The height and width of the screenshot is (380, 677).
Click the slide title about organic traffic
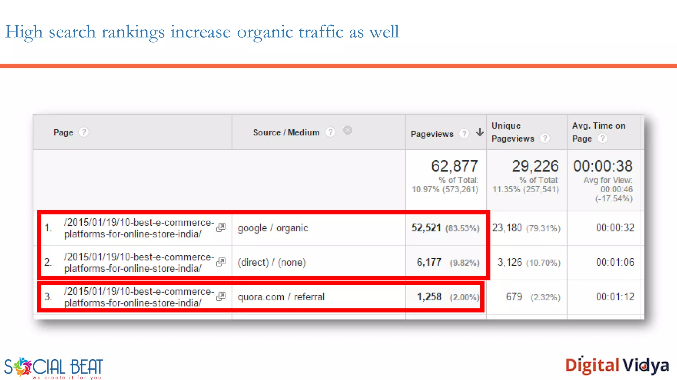[202, 32]
